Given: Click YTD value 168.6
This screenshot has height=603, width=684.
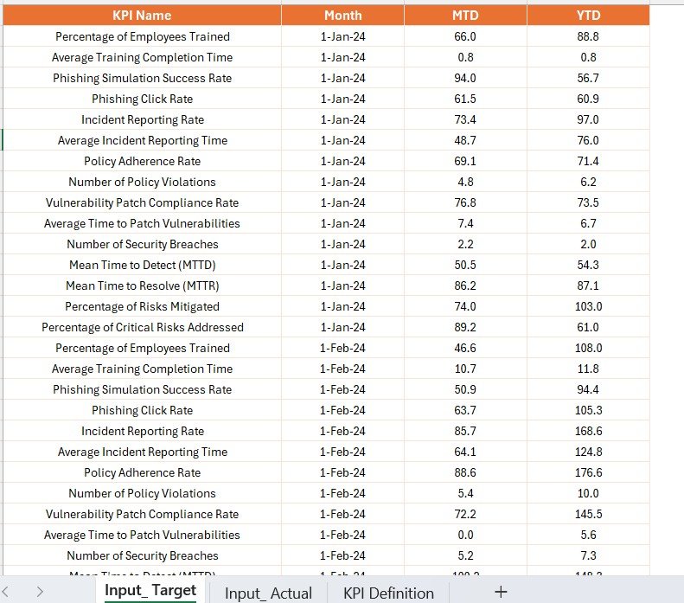Looking at the screenshot, I should coord(588,431).
